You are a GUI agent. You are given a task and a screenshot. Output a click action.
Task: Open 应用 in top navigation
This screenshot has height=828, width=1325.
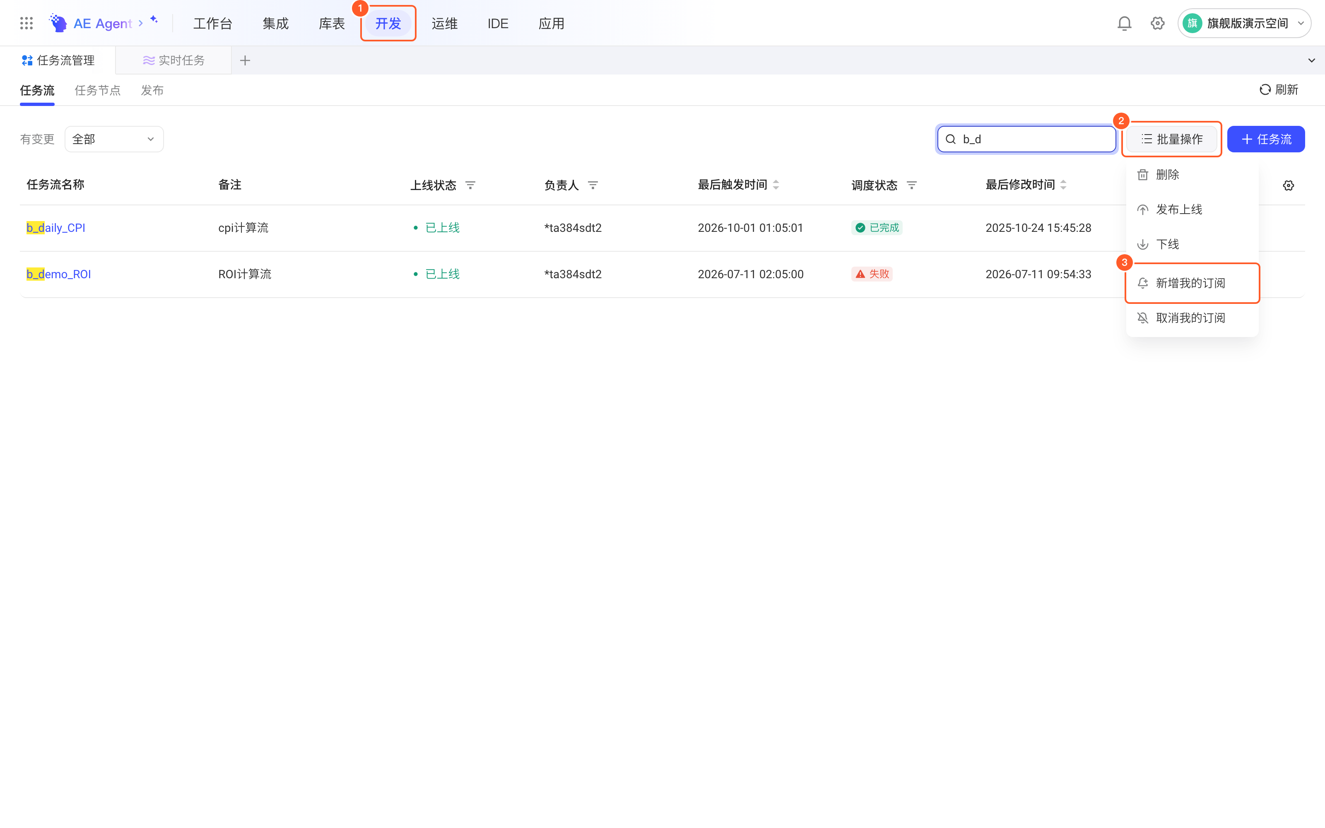552,24
